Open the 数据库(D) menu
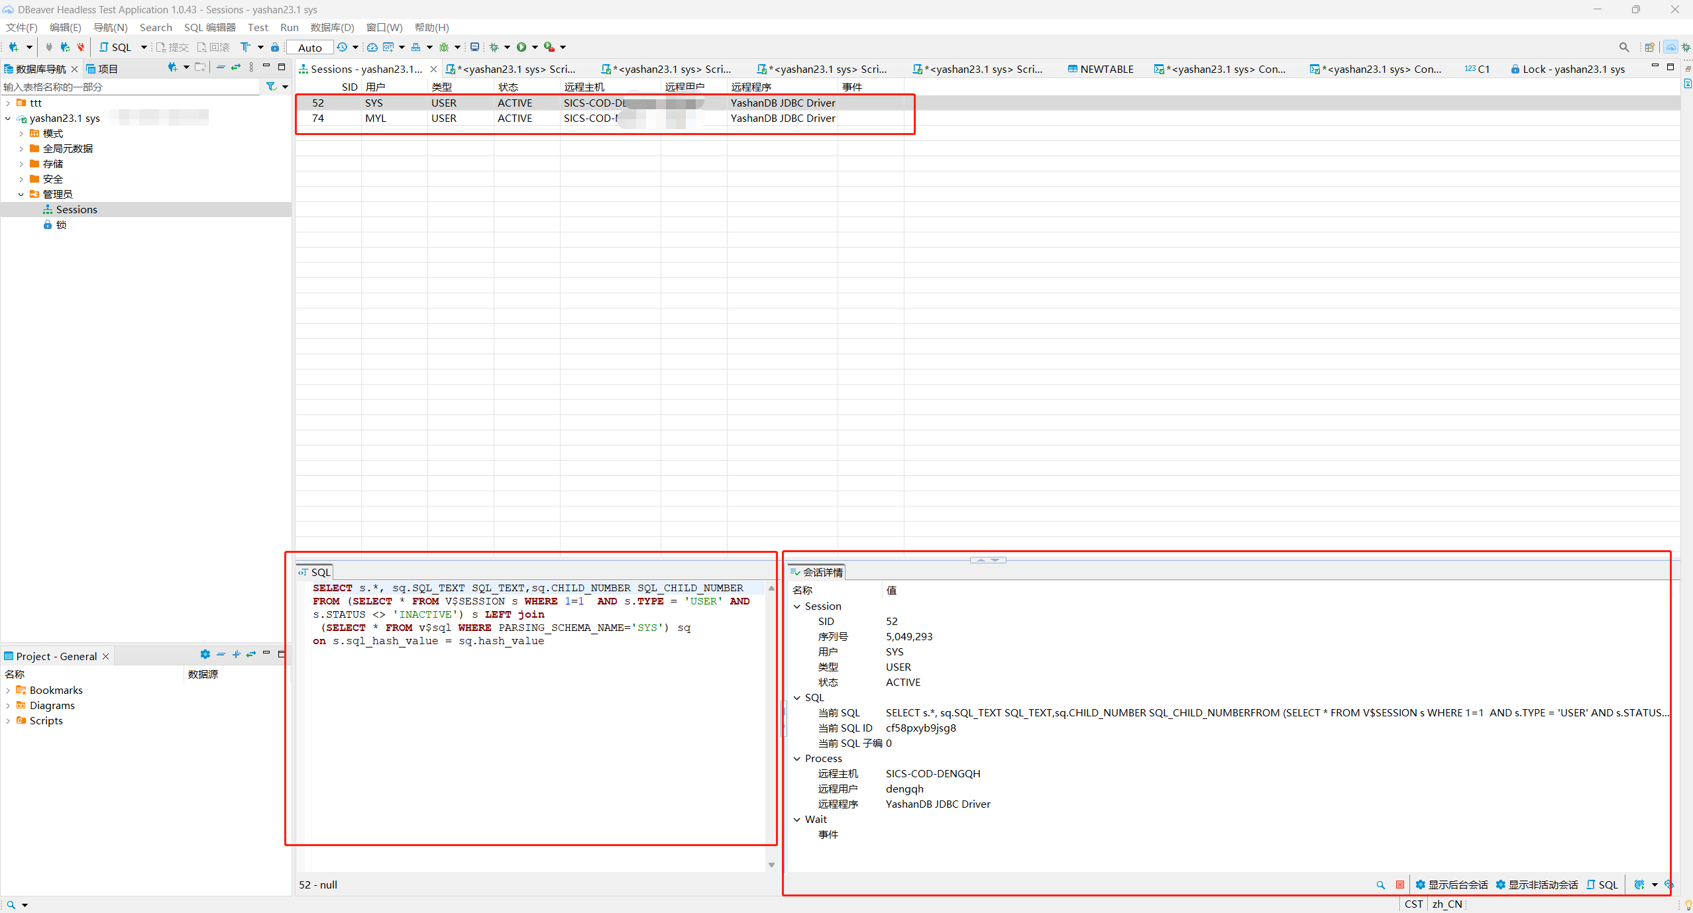 [x=333, y=27]
